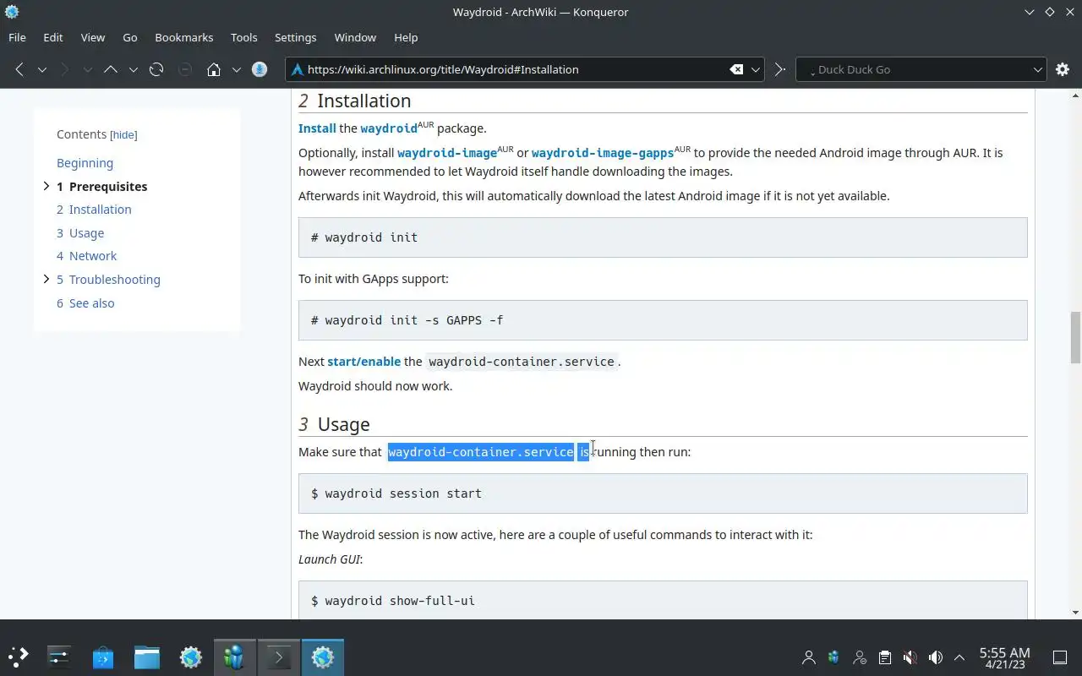Image resolution: width=1082 pixels, height=676 pixels.
Task: Click the scrollbar down arrow
Action: [x=1075, y=613]
